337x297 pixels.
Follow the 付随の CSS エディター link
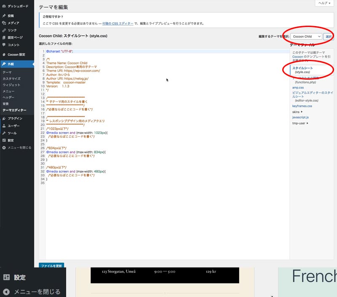[118, 24]
